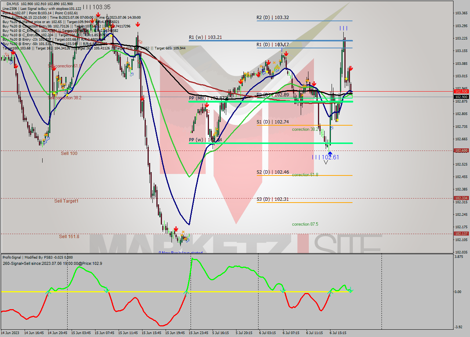
Task: Click the 102.334 price tag on axis
Action: (461, 198)
